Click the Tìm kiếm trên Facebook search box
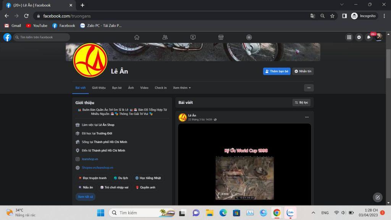 [x=42, y=37]
